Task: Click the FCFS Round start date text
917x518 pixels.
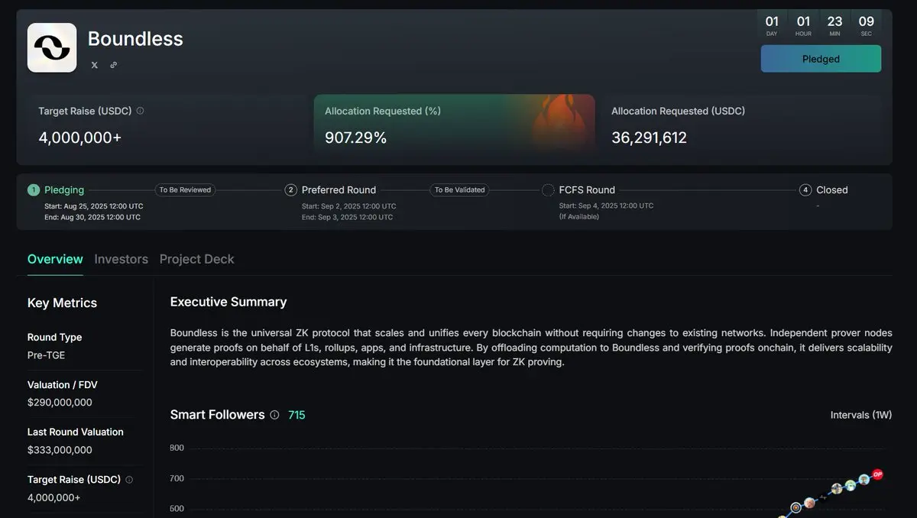Action: [606, 206]
